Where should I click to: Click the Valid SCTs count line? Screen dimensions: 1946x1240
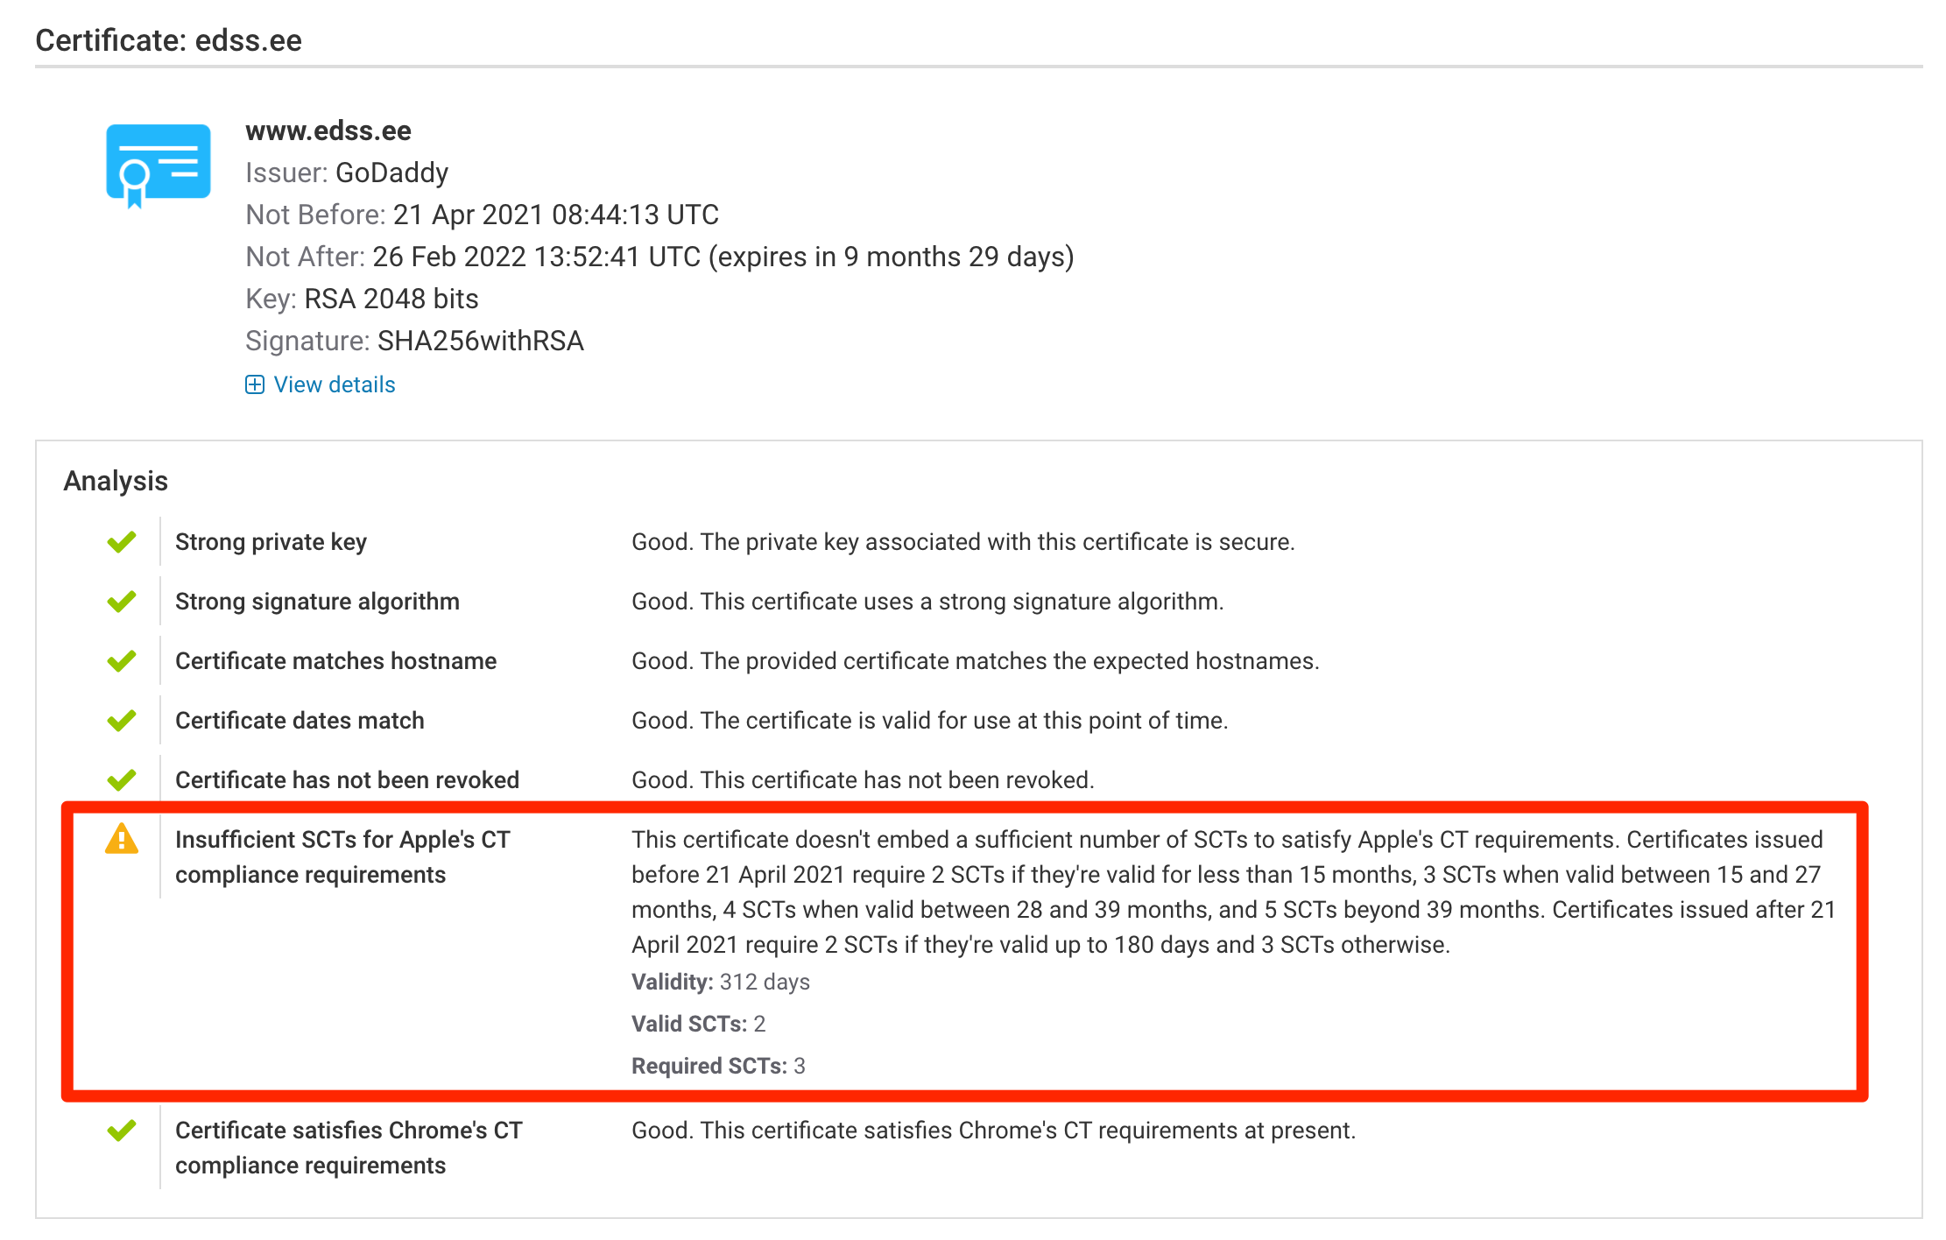(699, 1024)
